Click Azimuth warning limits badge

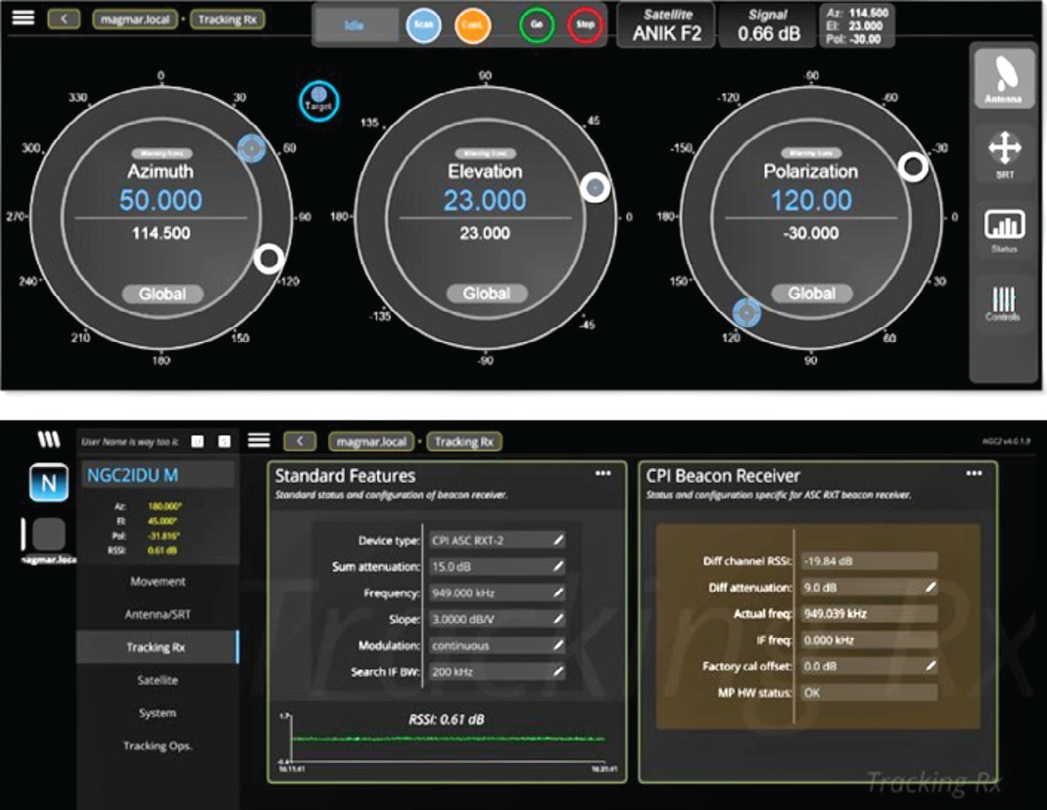point(162,153)
